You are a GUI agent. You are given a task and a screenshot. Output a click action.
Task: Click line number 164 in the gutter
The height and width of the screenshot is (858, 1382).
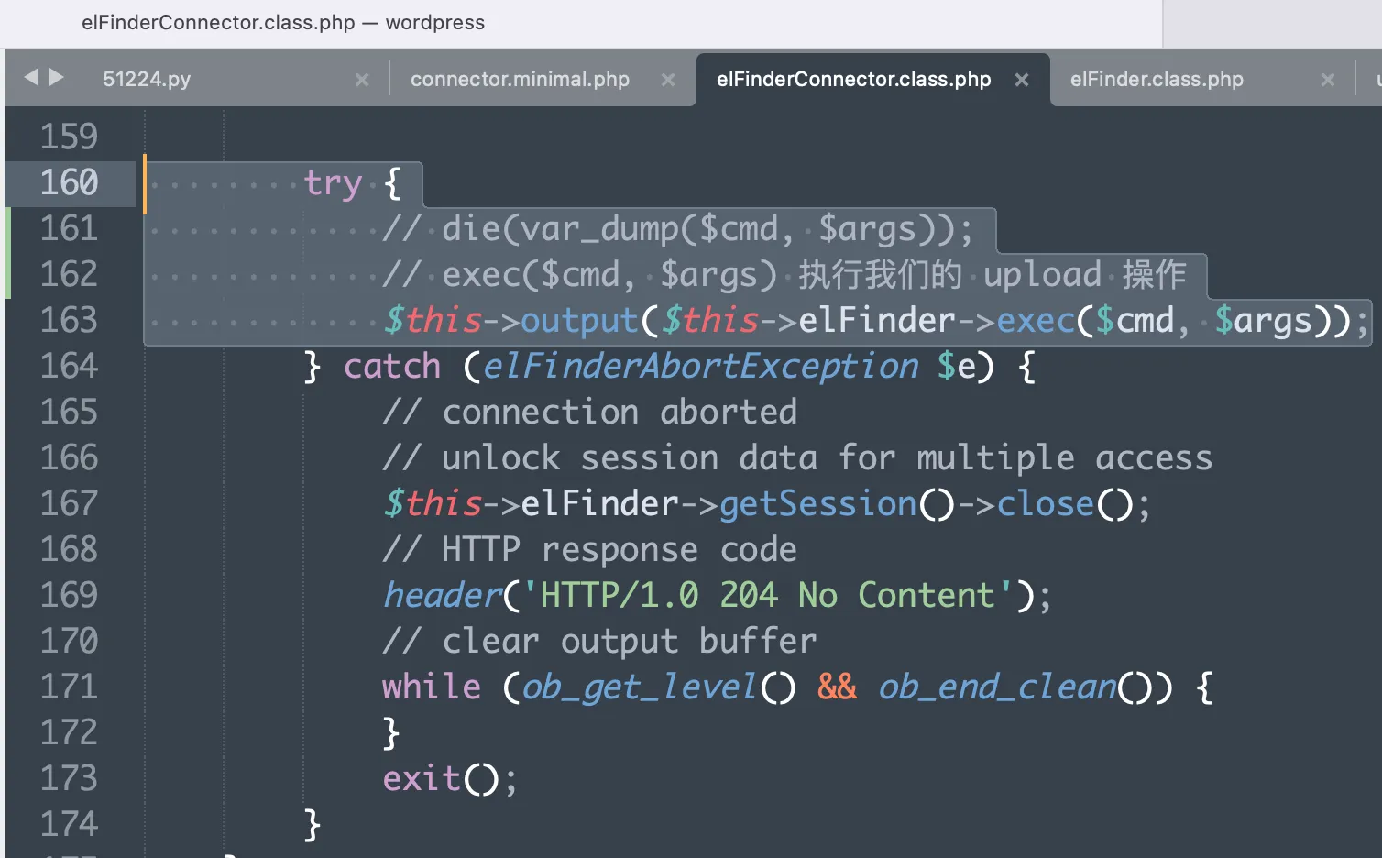pos(69,366)
